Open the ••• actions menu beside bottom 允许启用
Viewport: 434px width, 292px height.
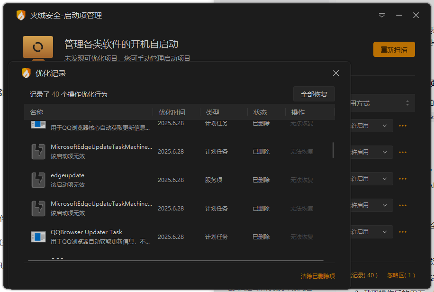point(402,232)
